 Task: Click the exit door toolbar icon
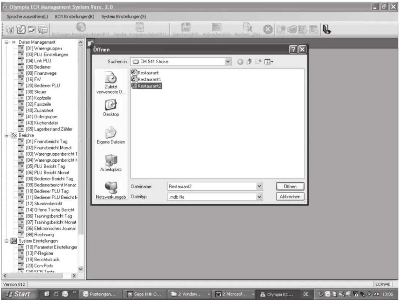pyautogui.click(x=327, y=29)
